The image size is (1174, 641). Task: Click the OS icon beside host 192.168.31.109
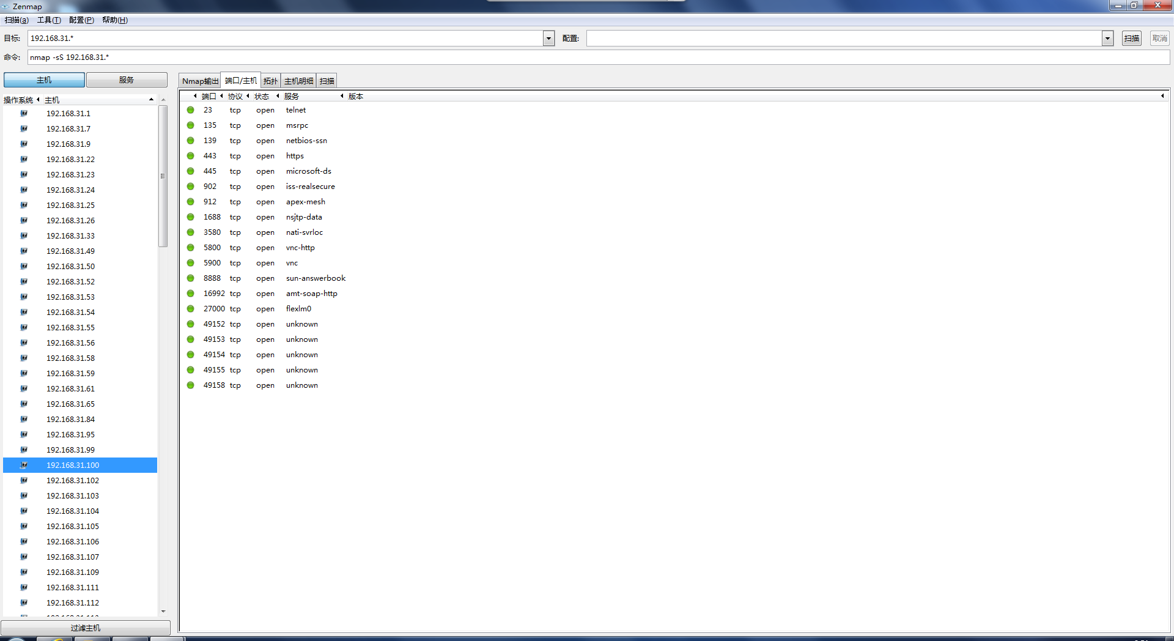tap(24, 572)
